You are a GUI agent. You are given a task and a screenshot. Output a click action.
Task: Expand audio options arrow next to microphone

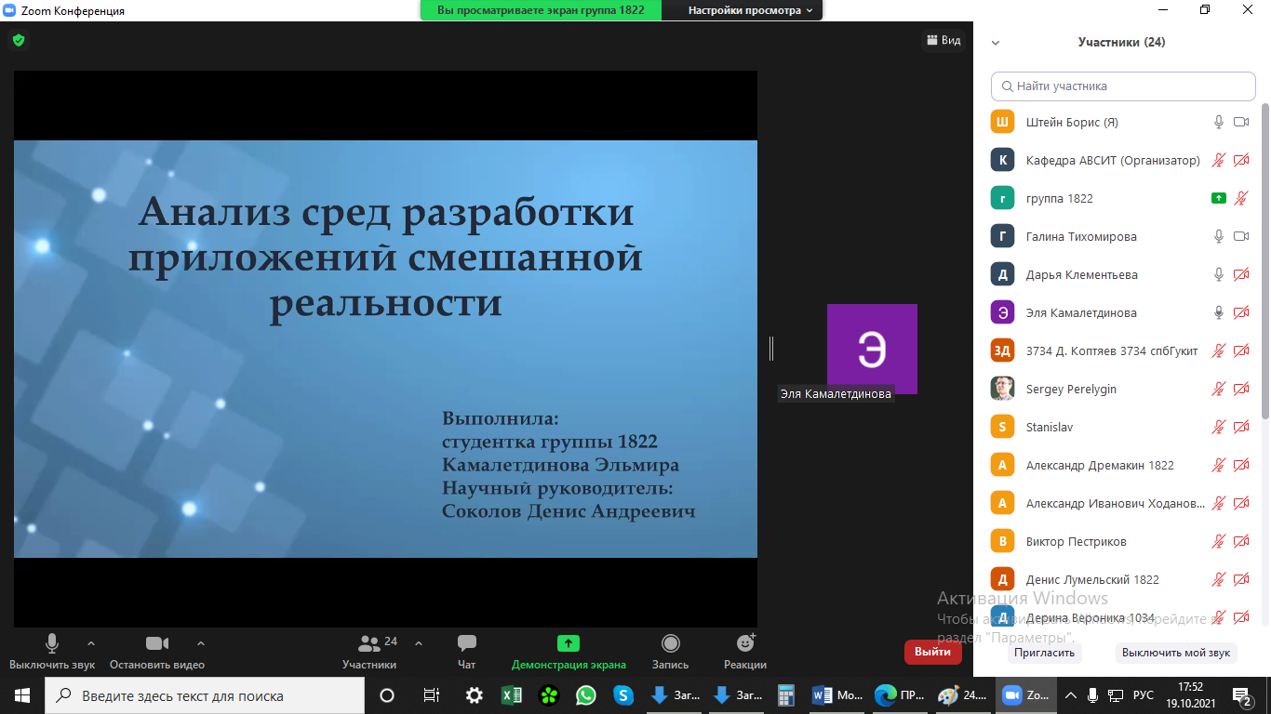pos(91,642)
